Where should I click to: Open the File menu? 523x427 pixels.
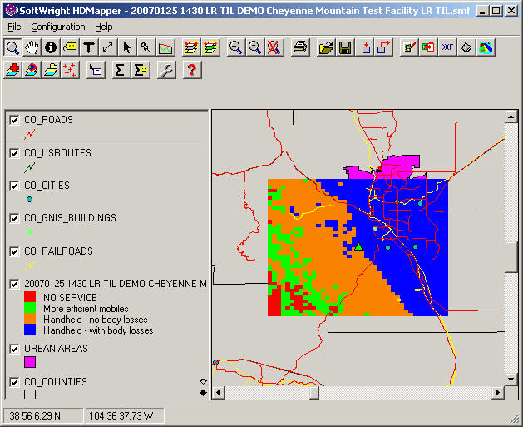(14, 27)
